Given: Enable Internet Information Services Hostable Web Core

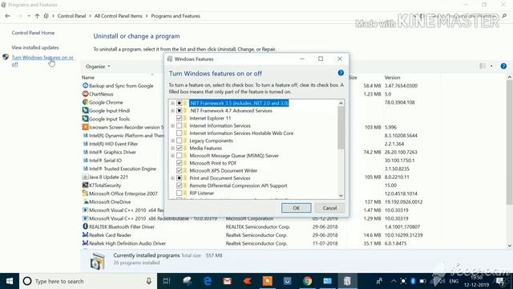Looking at the screenshot, I should 179,133.
